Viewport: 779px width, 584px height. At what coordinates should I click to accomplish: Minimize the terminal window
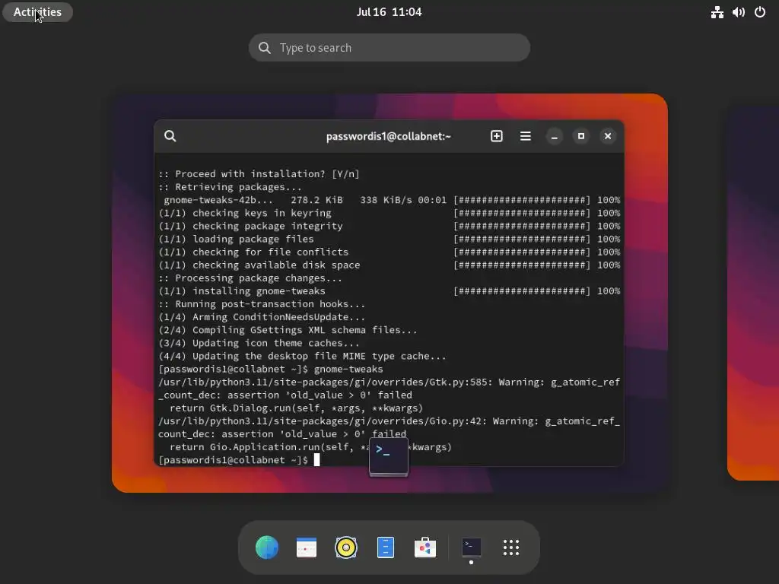(x=554, y=136)
